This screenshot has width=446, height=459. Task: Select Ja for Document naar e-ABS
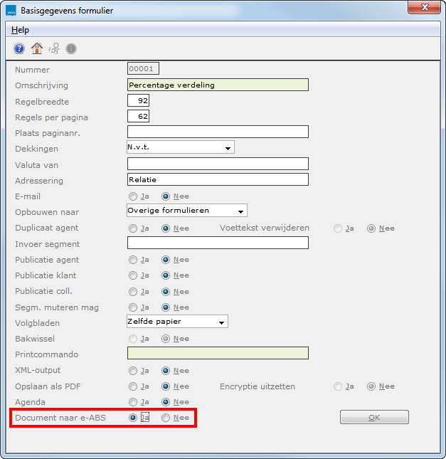pos(133,418)
